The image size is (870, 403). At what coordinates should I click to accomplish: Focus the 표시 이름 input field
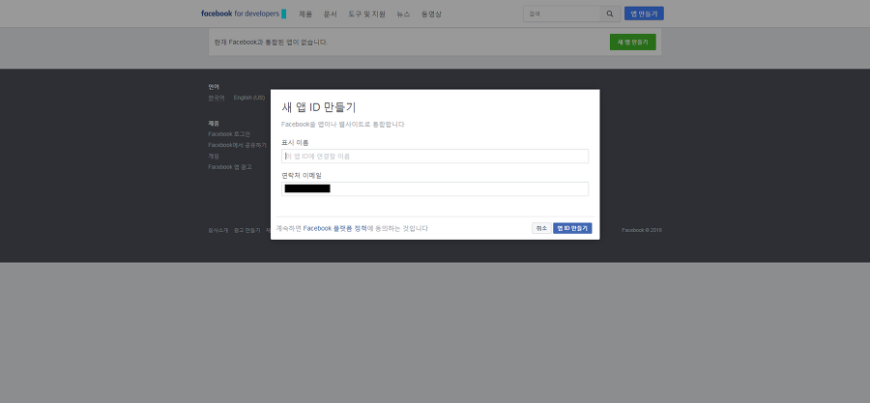(x=435, y=157)
